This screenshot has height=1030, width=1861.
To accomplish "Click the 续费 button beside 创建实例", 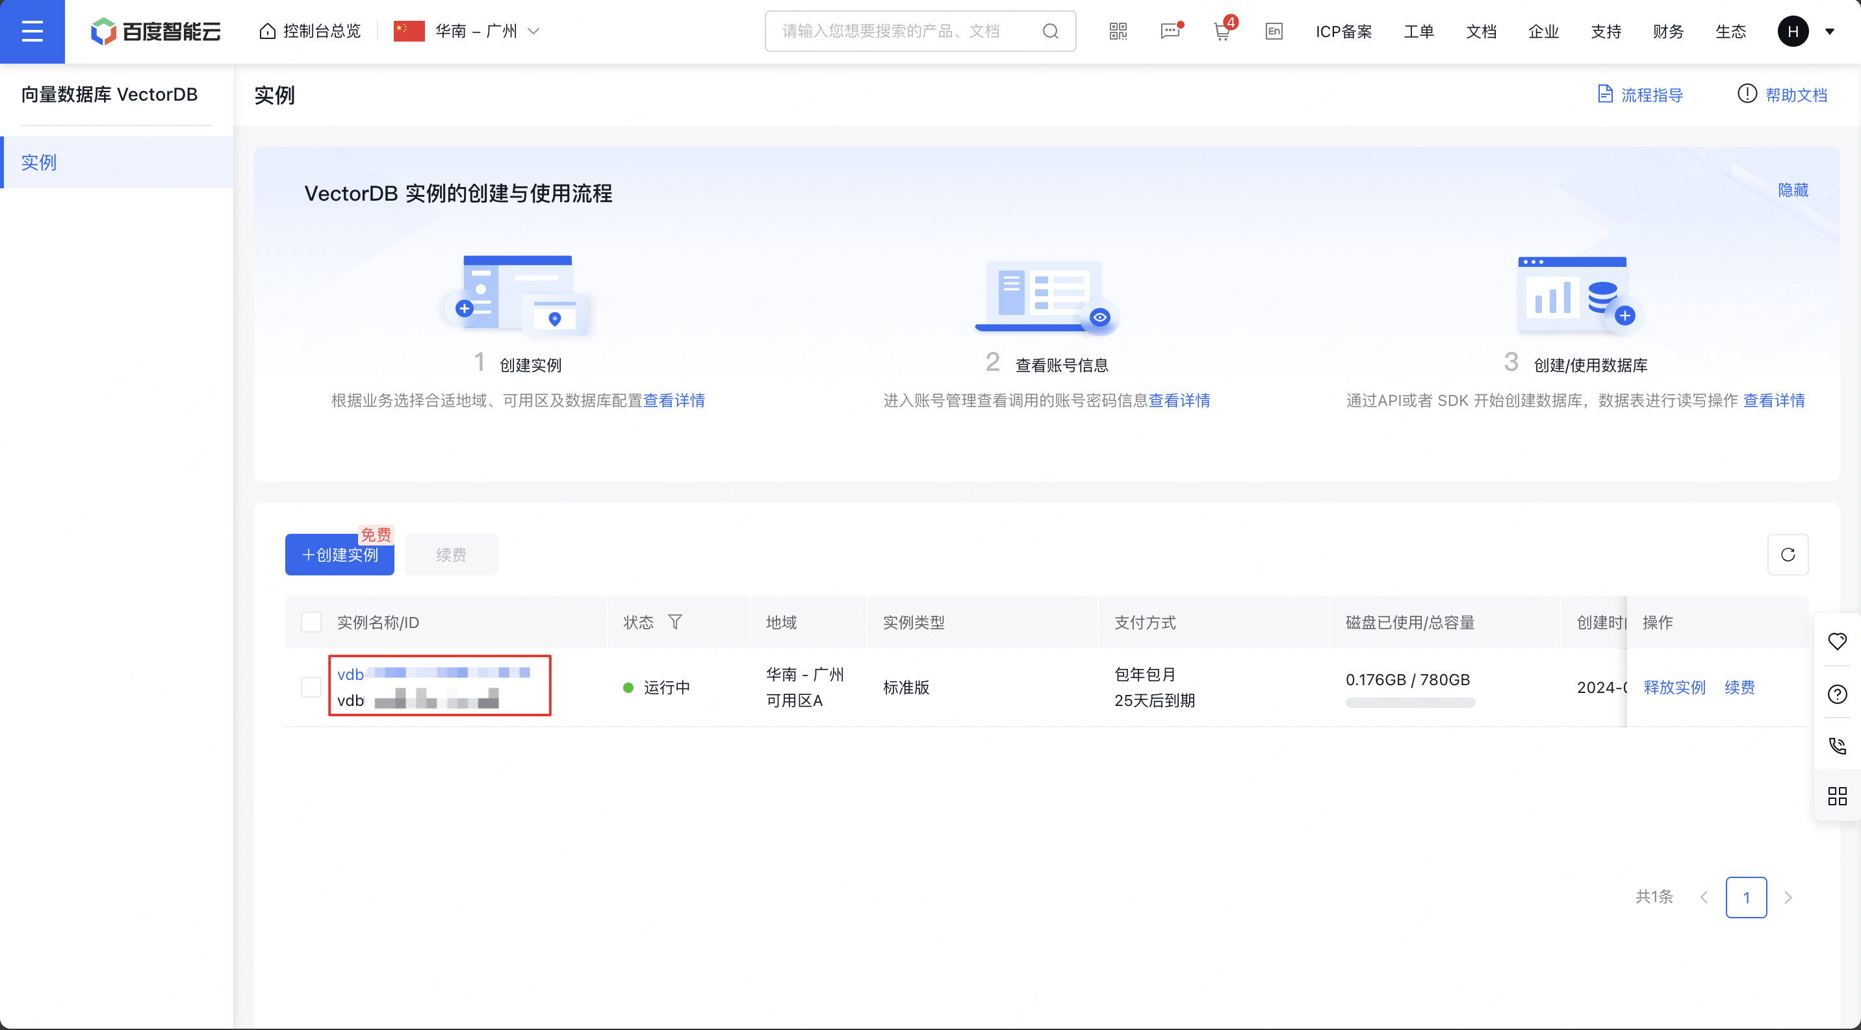I will (x=452, y=555).
